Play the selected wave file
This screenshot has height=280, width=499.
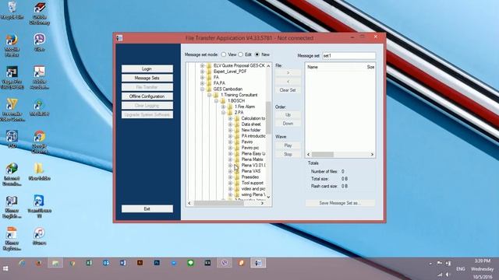point(288,145)
